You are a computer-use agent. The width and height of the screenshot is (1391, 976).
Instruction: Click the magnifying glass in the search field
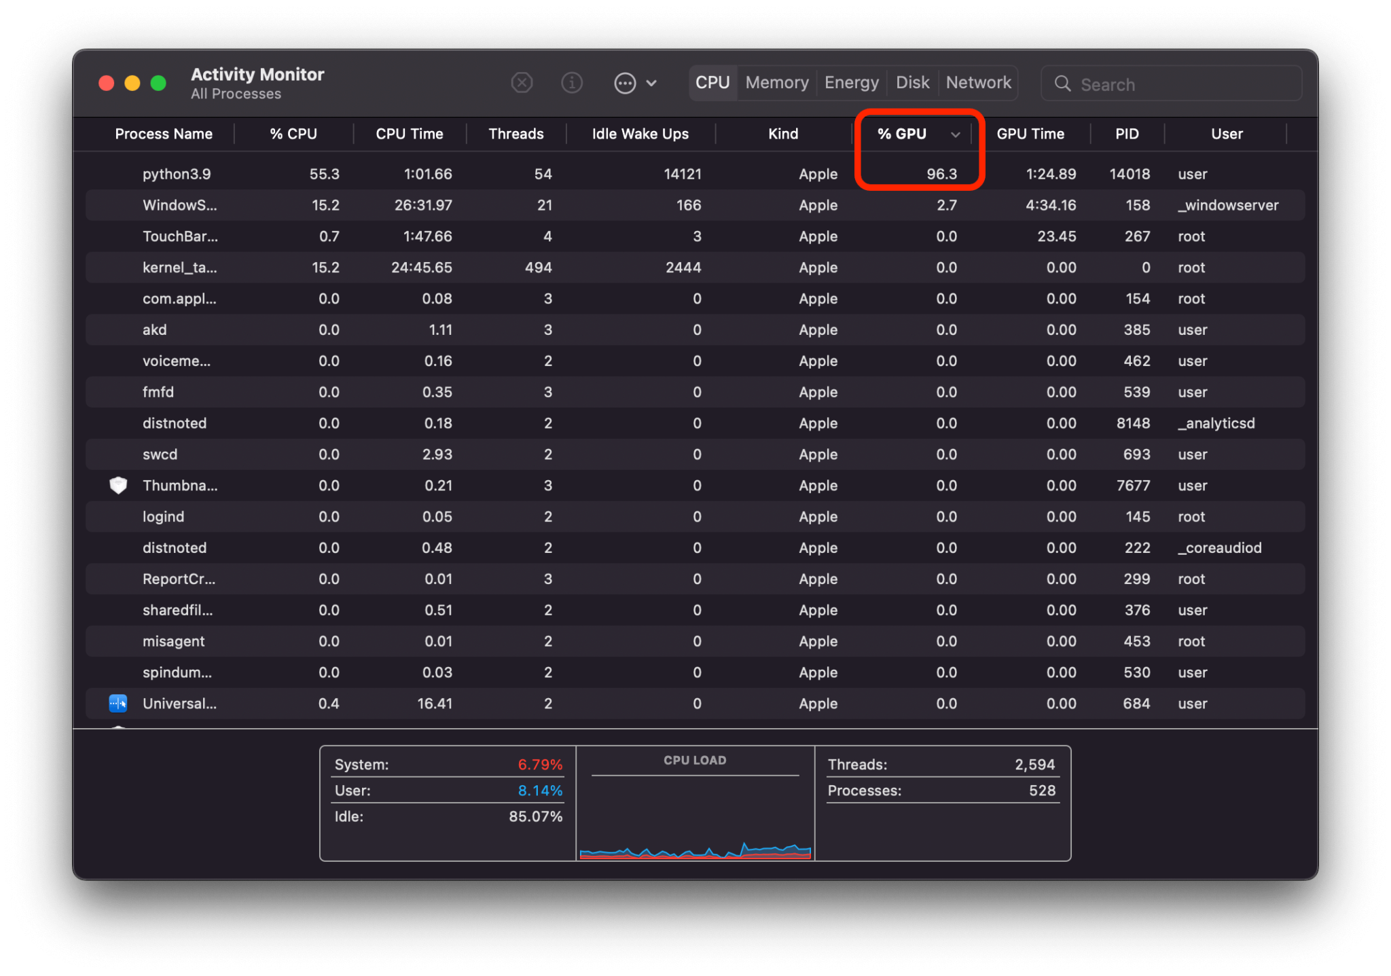click(1063, 84)
